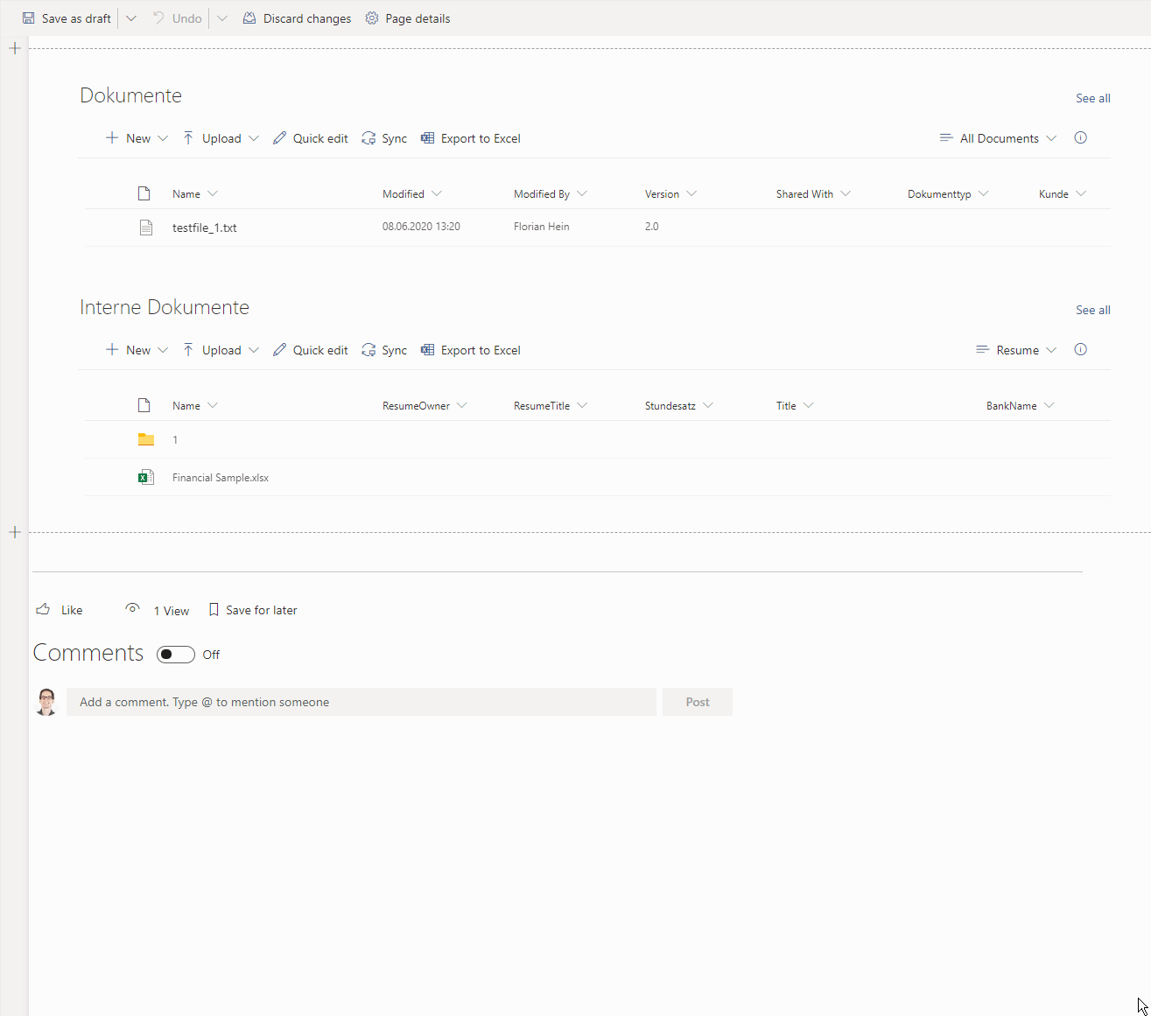Click See all link for Interne Dokumente
The width and height of the screenshot is (1151, 1016).
1093,310
